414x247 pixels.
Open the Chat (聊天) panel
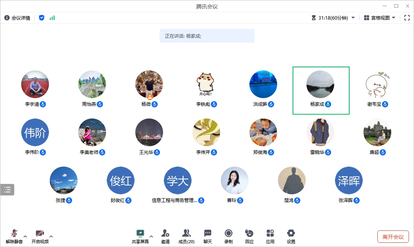pos(208,234)
